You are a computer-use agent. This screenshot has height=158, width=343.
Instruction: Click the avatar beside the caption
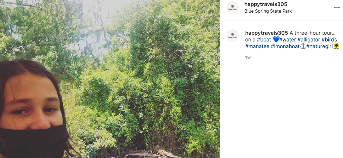[233, 35]
